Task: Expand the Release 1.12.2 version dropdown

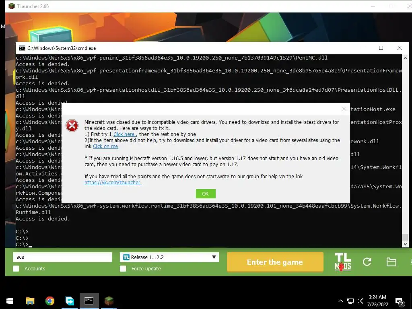Action: pos(214,257)
